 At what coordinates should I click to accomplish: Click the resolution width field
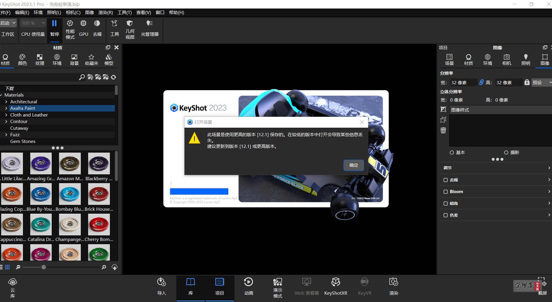464,82
